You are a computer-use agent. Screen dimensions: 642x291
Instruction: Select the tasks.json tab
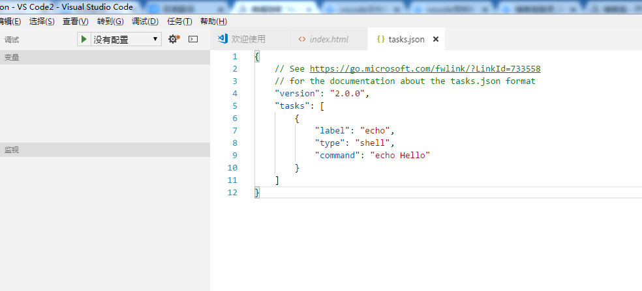(406, 39)
